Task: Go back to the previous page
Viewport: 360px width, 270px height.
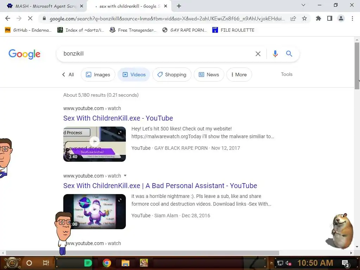Action: (8, 18)
